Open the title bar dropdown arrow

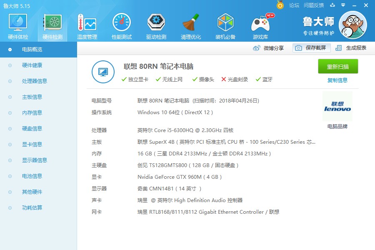click(x=343, y=5)
